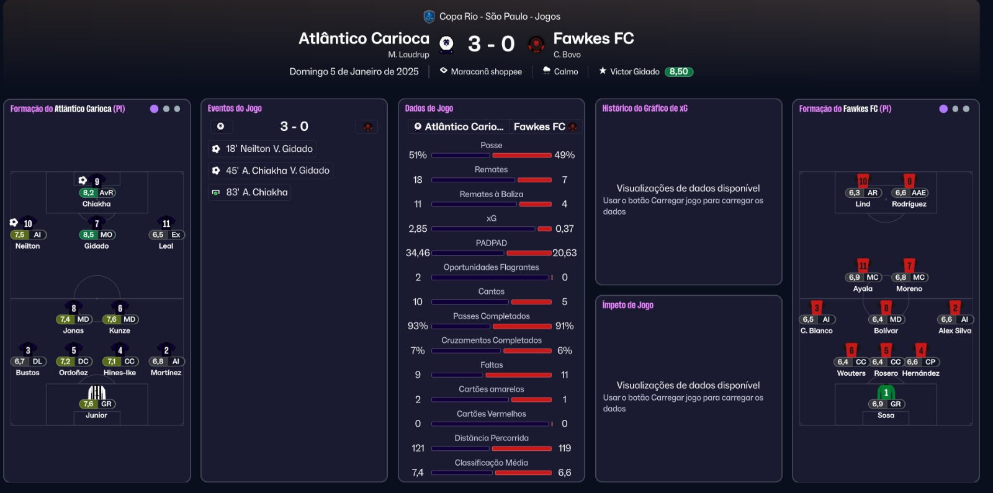Click goalkeeper Junior's striped shirt icon

(x=97, y=393)
